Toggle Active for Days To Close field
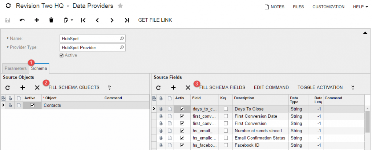Screen dimensions: 372x150 click(182, 109)
